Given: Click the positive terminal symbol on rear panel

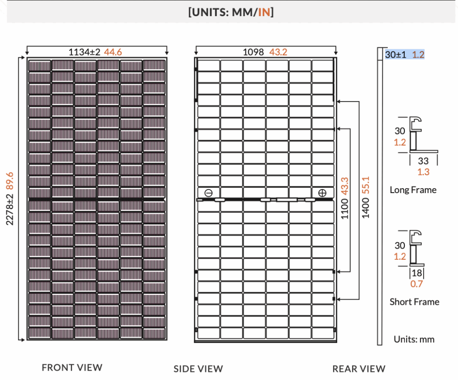Looking at the screenshot, I should (322, 193).
